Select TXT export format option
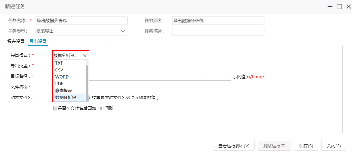This screenshot has width=352, height=156. click(69, 63)
